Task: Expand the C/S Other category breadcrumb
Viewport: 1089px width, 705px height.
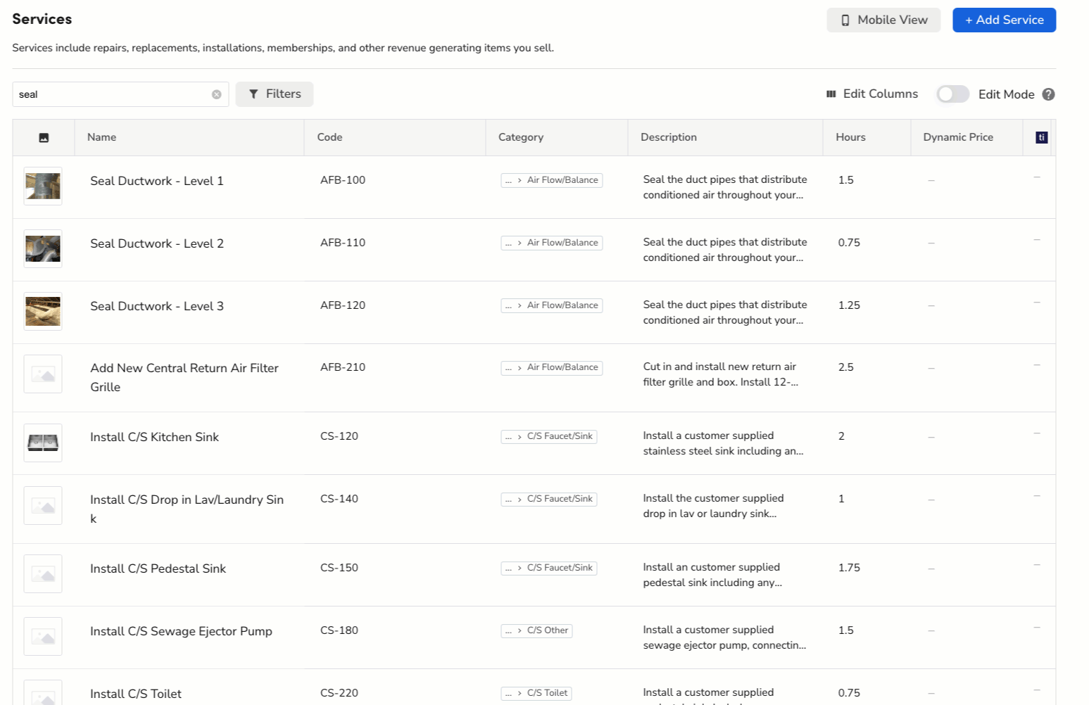Action: tap(509, 631)
